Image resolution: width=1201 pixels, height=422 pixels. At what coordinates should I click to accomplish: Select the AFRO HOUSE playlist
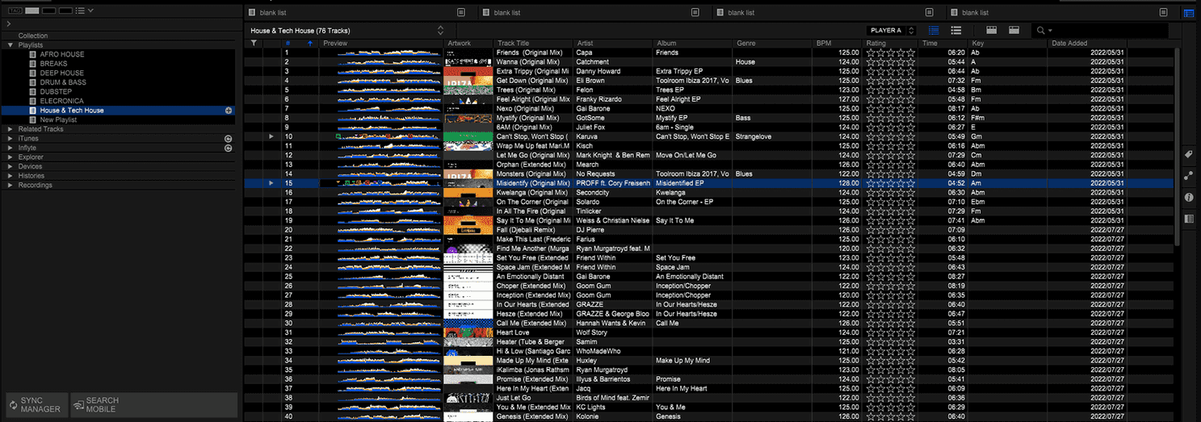[x=61, y=54]
